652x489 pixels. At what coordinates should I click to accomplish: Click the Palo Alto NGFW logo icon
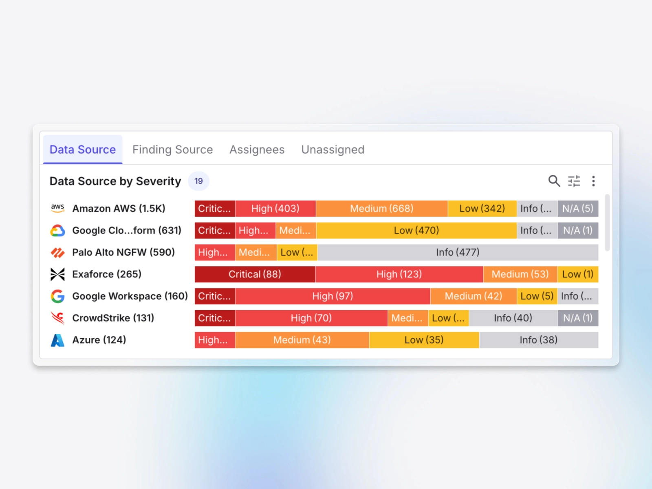click(57, 253)
